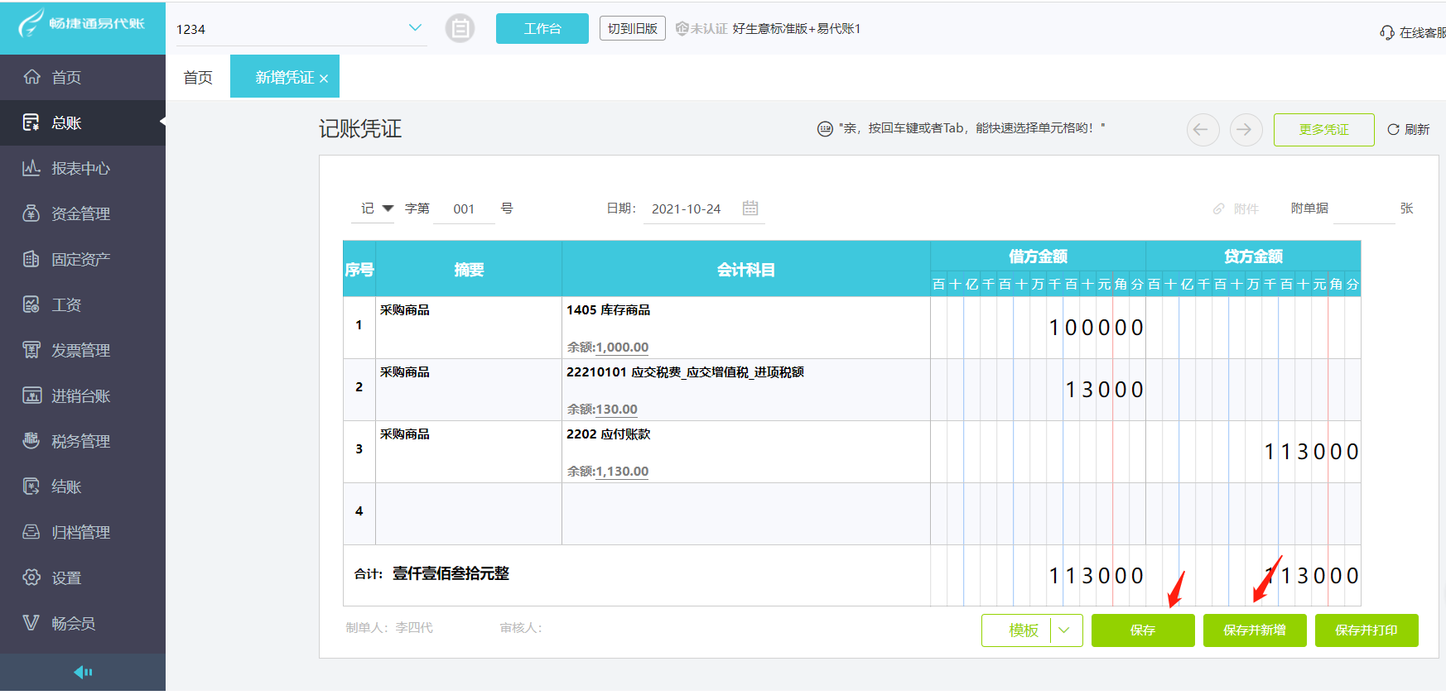Click the 附单据 count input field
The height and width of the screenshot is (695, 1446).
point(1363,209)
